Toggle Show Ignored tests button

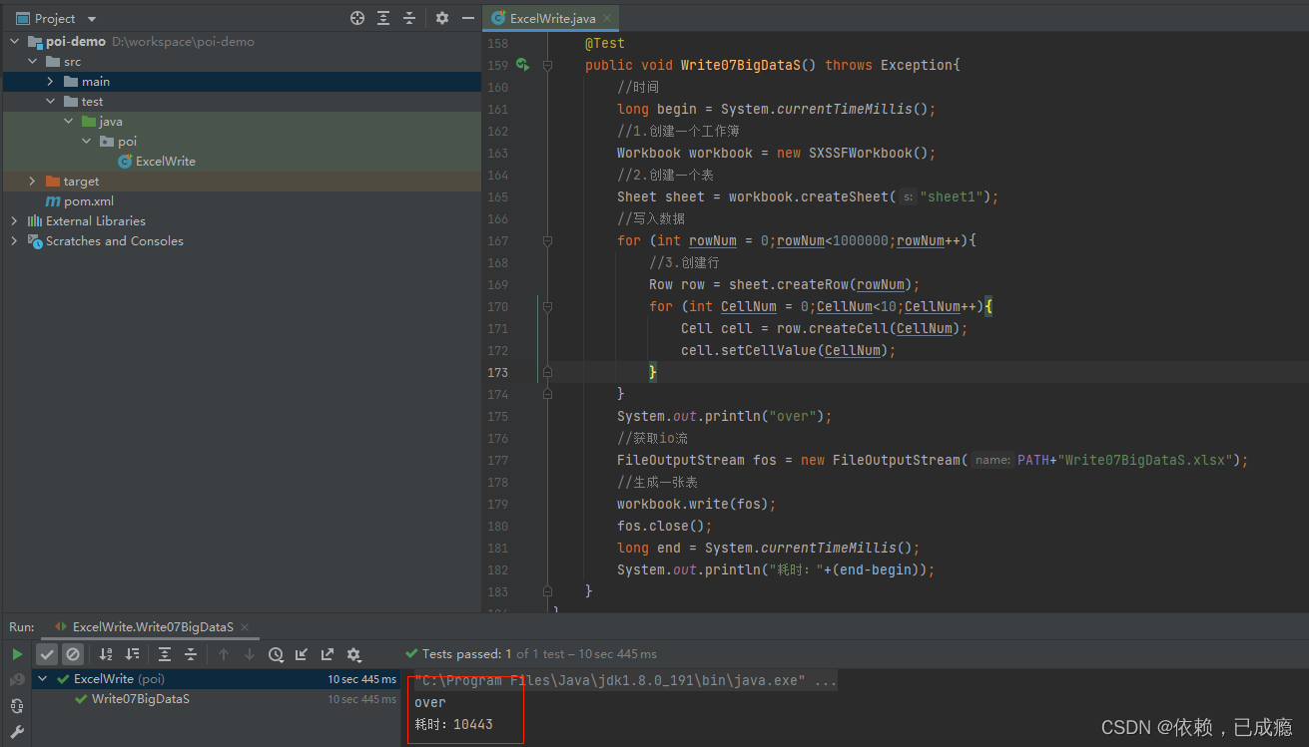pyautogui.click(x=73, y=654)
